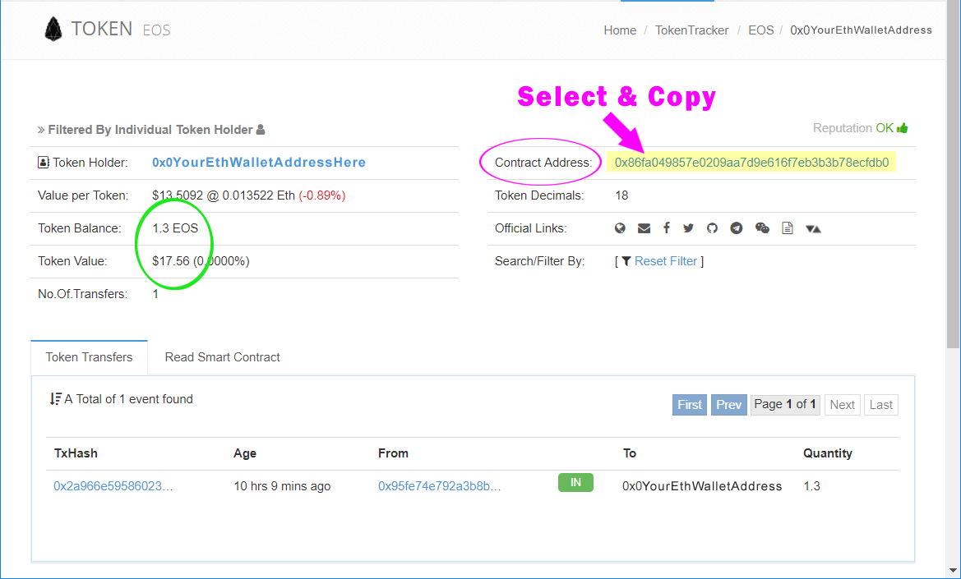Click contract address 0x86fa049857e0209aa7d9e616f7eb3b3b78ecfdb0
Screen dimensions: 961x579
pyautogui.click(x=751, y=162)
